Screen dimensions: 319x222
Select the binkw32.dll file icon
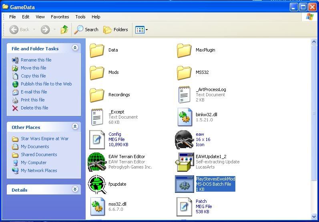pyautogui.click(x=184, y=117)
